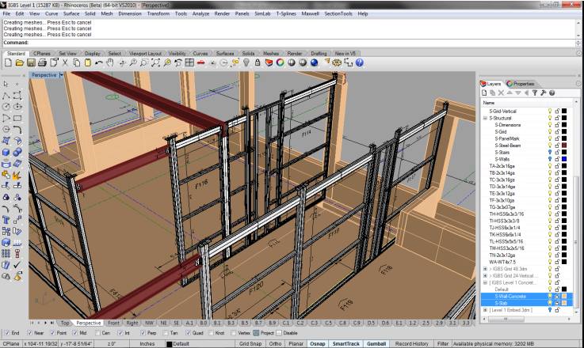Select the pointer arrow tool in sidebar
The height and width of the screenshot is (348, 584).
point(6,84)
